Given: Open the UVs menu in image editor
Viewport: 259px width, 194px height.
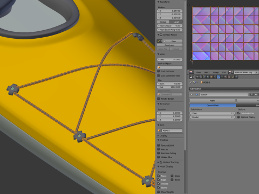Looking at the screenshot, I should click(224, 72).
